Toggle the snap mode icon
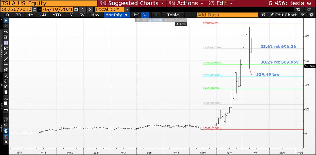 [x=6, y=125]
